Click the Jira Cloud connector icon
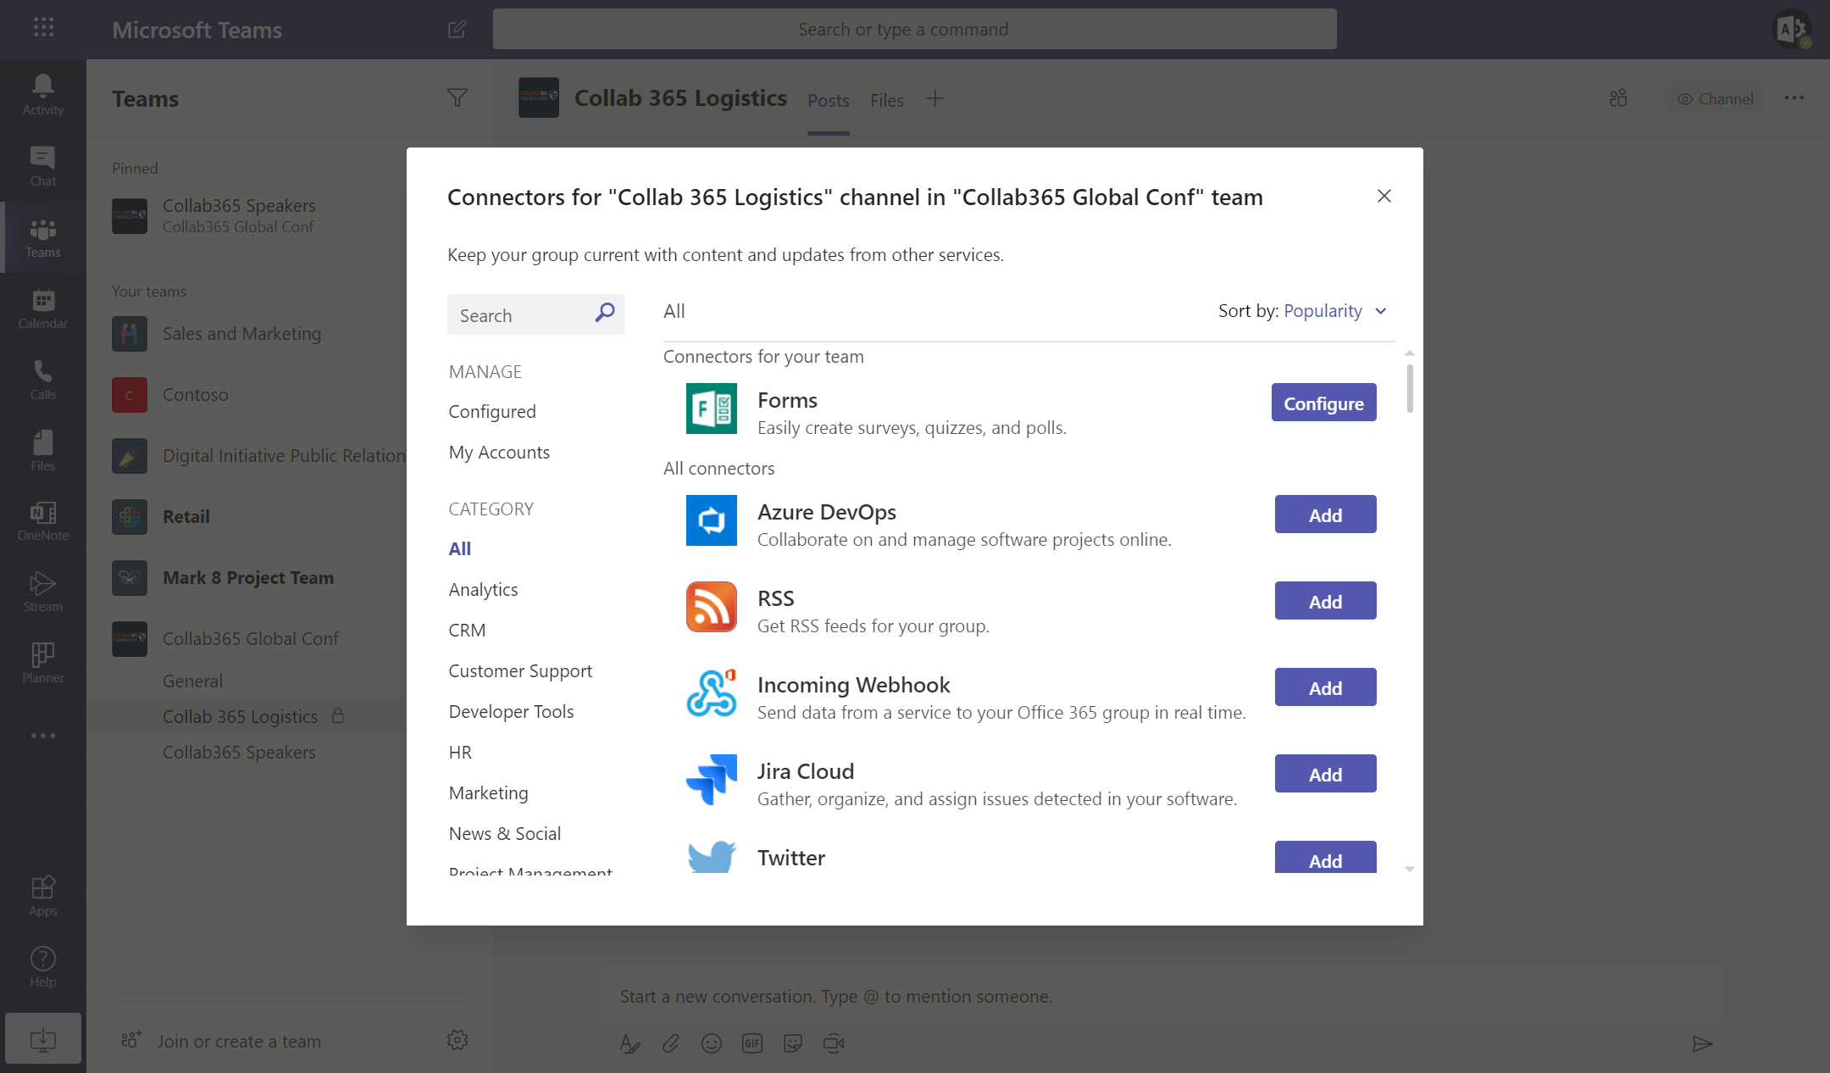Image resolution: width=1830 pixels, height=1073 pixels. tap(712, 780)
